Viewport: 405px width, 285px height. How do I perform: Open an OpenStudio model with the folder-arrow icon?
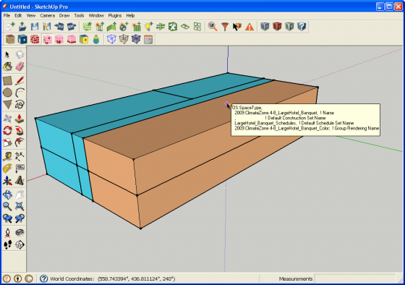pos(22,27)
